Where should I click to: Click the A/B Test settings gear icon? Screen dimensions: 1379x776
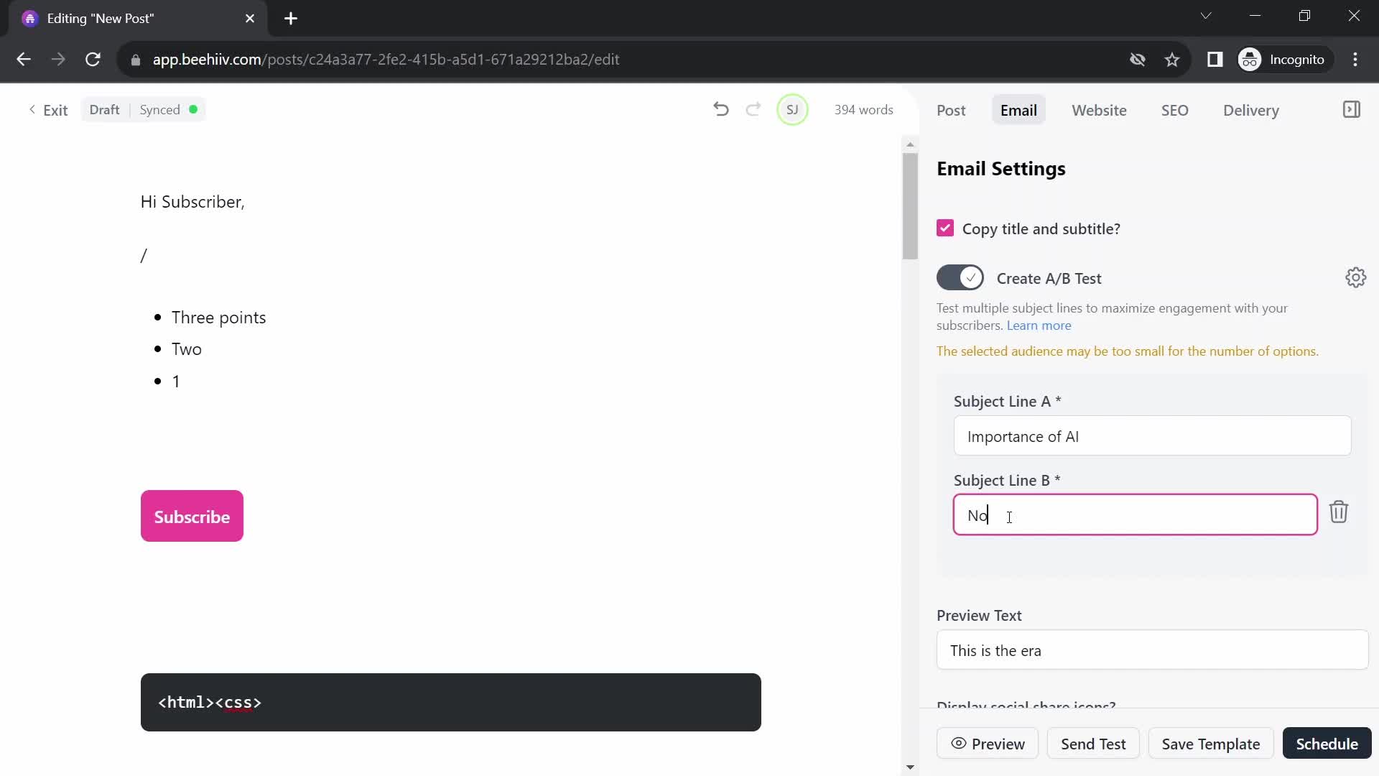point(1356,277)
